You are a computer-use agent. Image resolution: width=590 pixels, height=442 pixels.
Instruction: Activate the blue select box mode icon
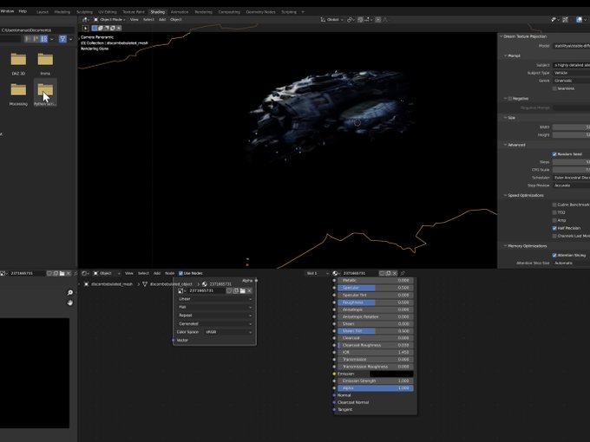(x=95, y=29)
